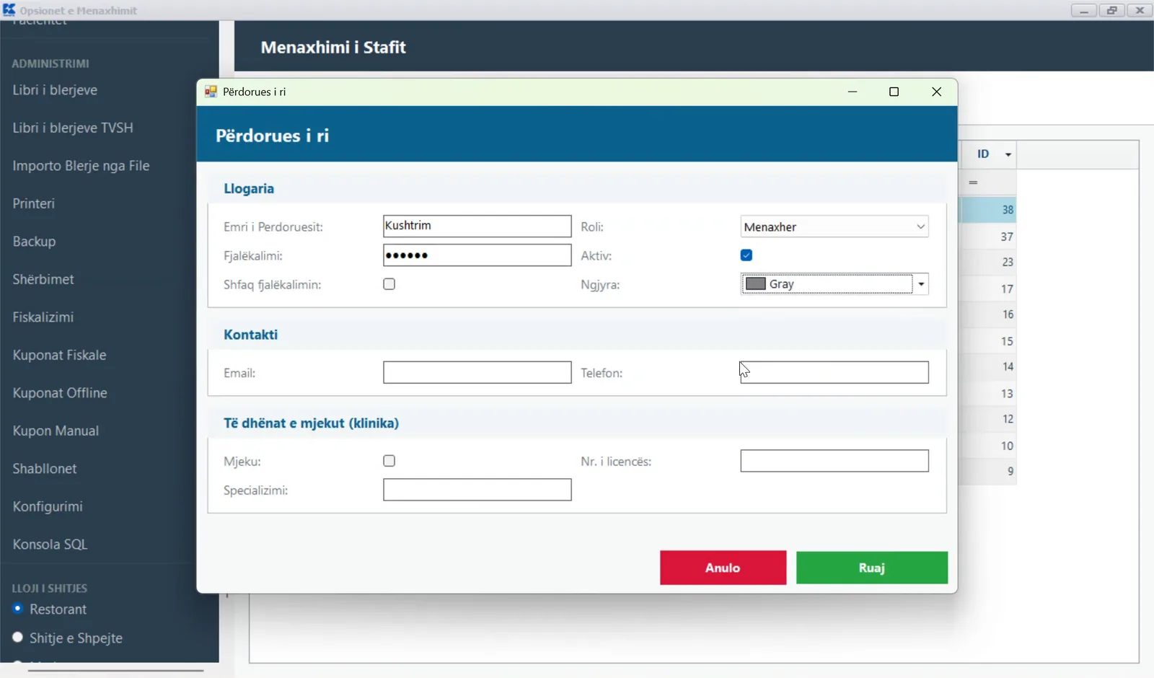This screenshot has width=1154, height=678.
Task: Click the Gray color swatch in Ngjyra
Action: click(755, 284)
